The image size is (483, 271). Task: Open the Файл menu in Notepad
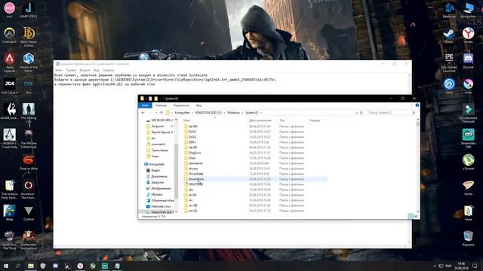59,70
